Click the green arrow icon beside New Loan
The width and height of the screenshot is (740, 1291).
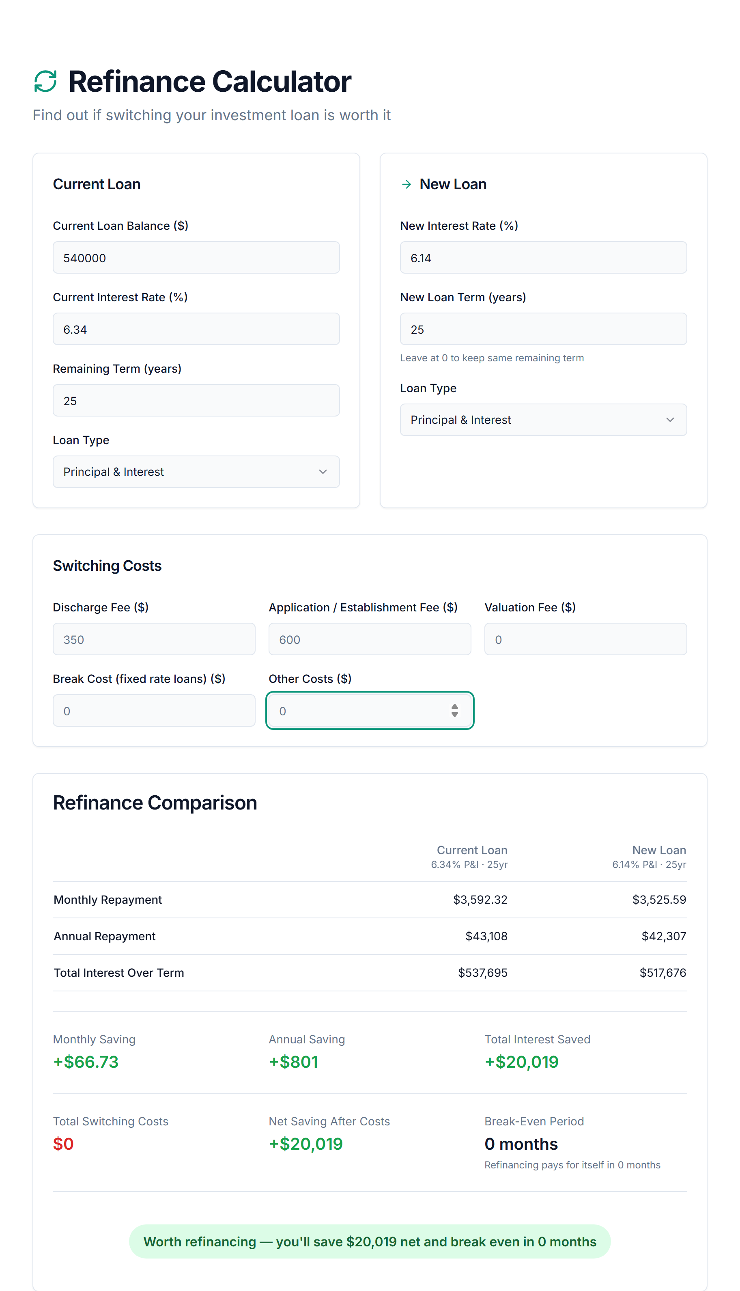tap(406, 184)
